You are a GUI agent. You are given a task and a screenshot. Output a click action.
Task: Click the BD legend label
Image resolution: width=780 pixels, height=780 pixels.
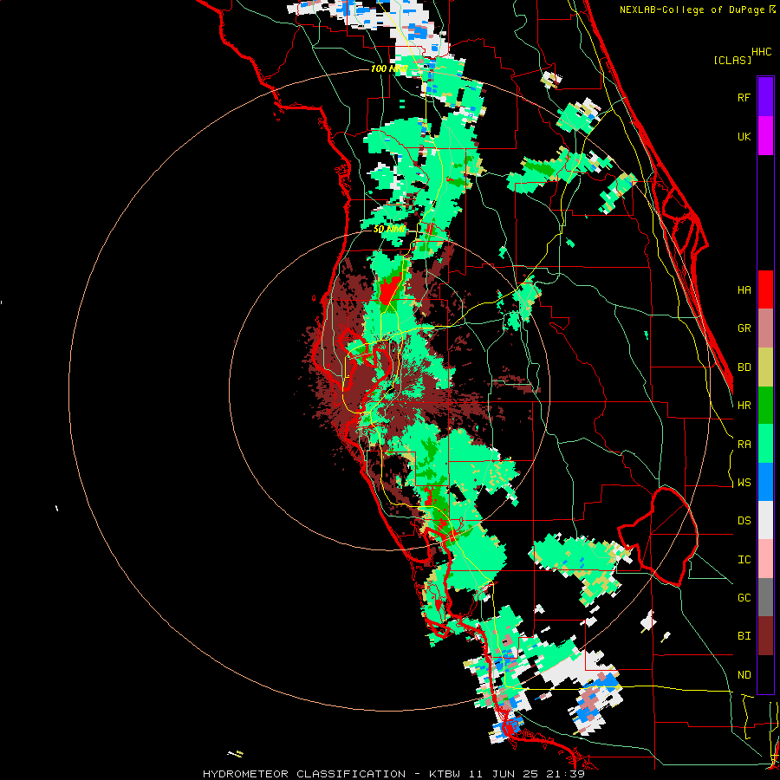tap(744, 367)
